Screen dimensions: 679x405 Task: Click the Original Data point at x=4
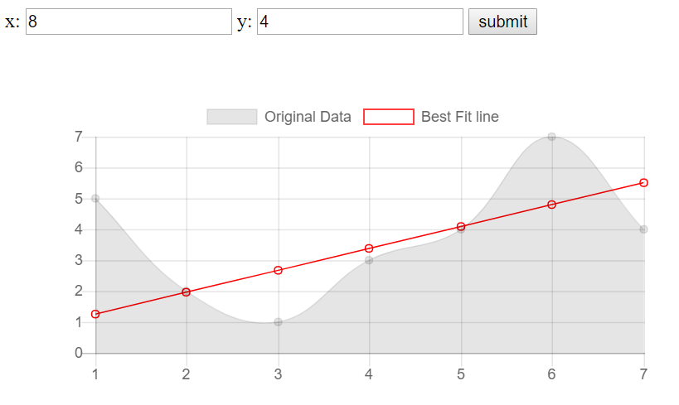point(369,260)
